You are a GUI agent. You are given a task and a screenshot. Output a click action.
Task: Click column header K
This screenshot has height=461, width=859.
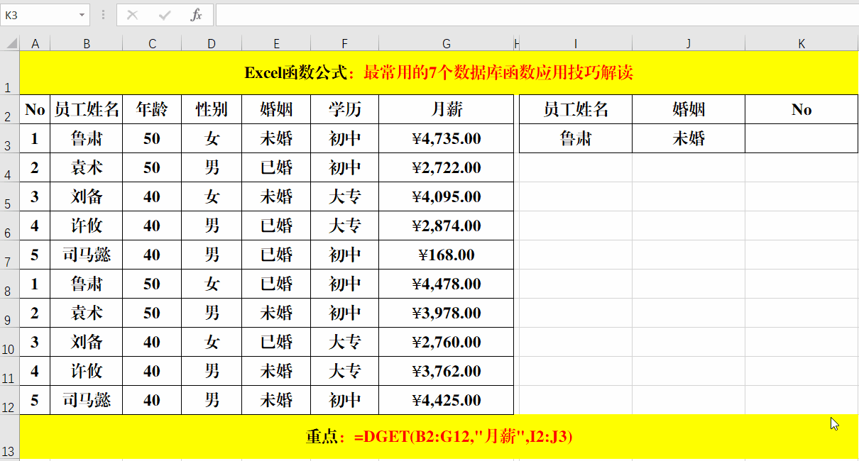coord(801,43)
